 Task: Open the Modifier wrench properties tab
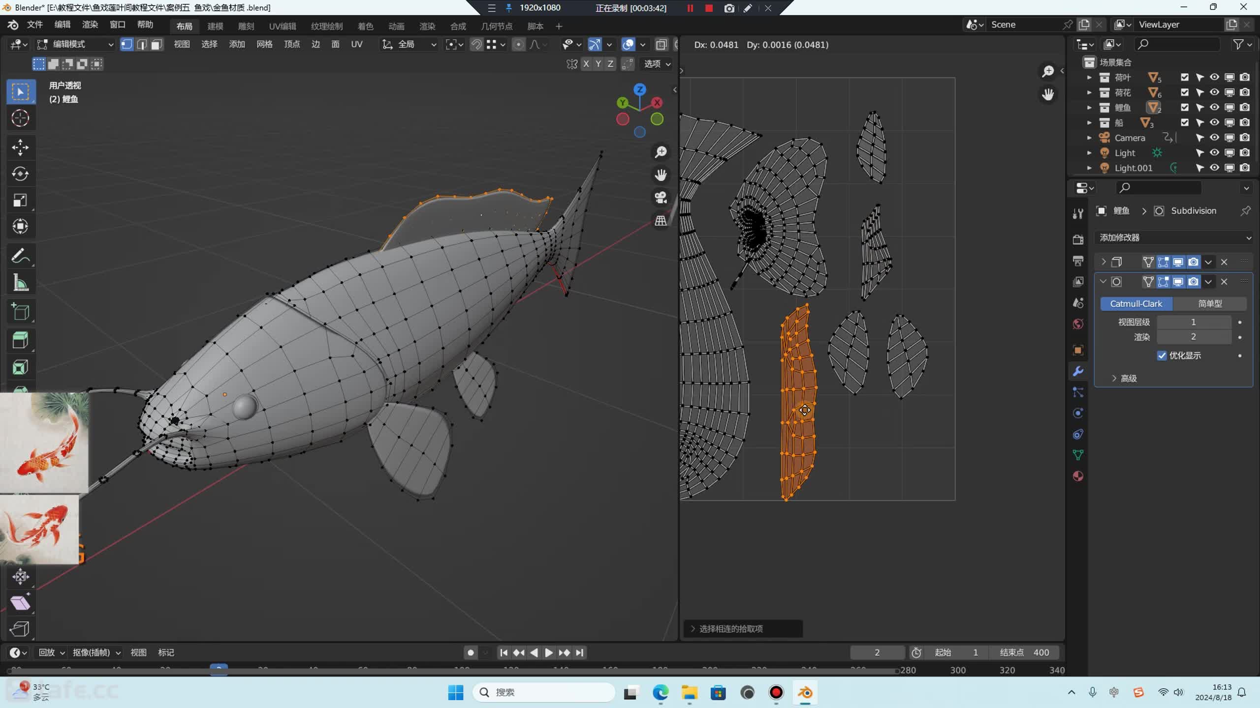coord(1078,371)
